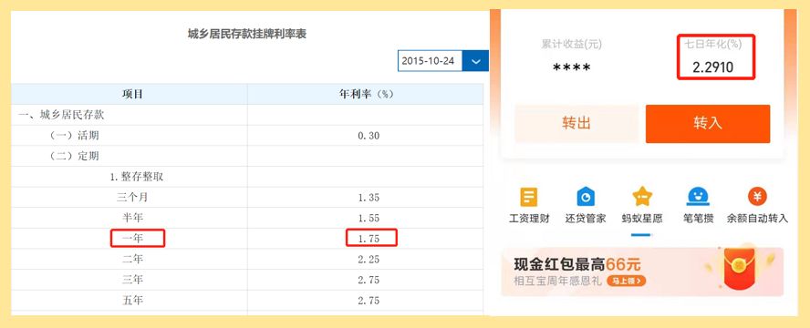The height and width of the screenshot is (328, 810).
Task: Open the 笔笔攒 smiley icon
Action: 699,197
